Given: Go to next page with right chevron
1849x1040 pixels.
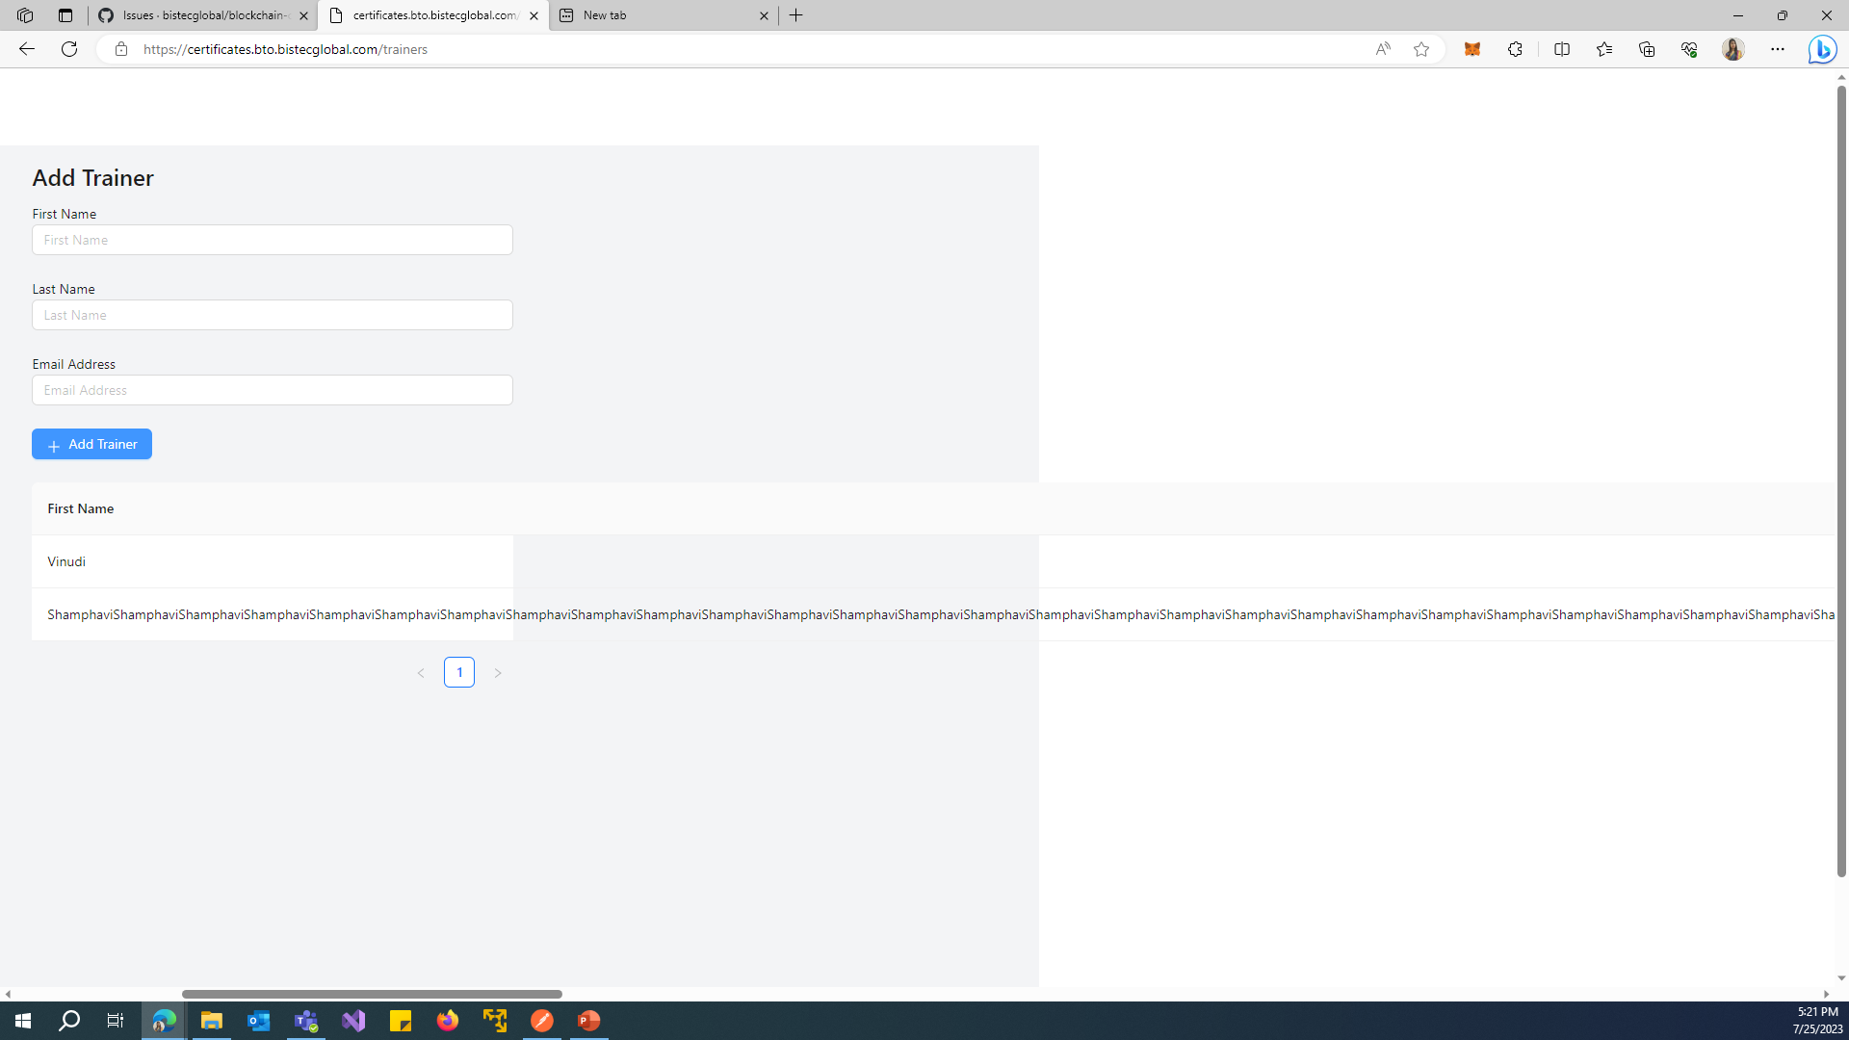Looking at the screenshot, I should pyautogui.click(x=498, y=672).
